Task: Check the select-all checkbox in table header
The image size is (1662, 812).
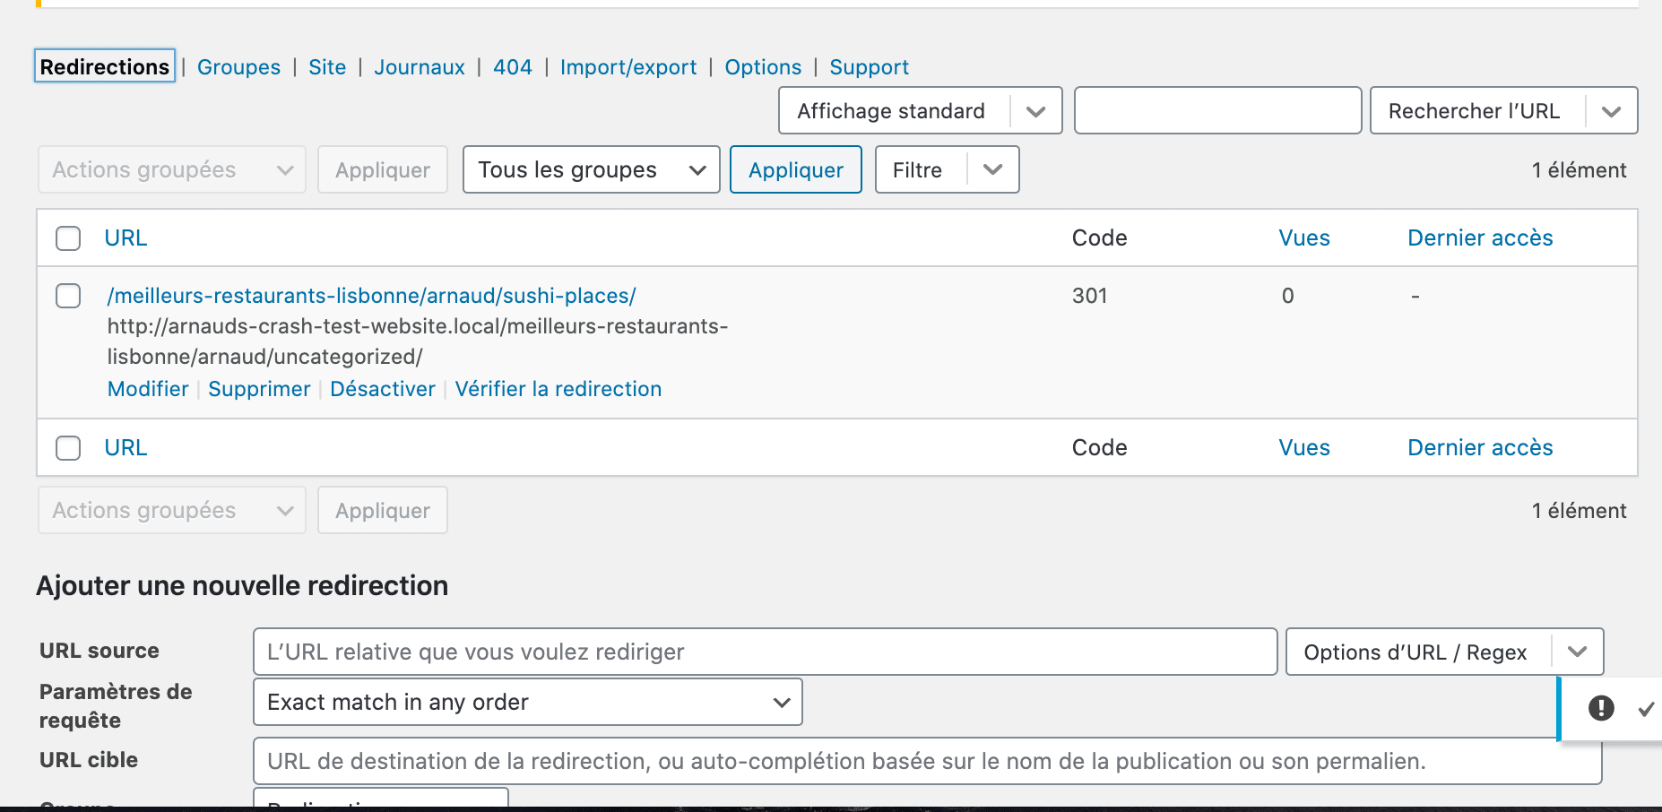Action: pos(67,238)
